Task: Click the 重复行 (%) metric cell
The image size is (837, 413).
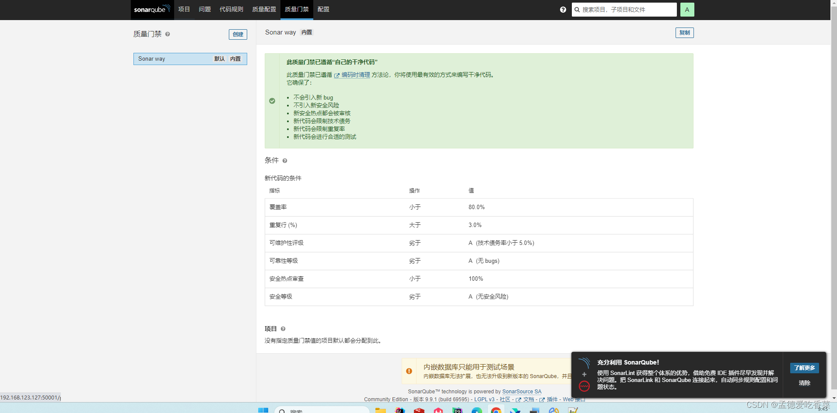Action: [x=283, y=225]
